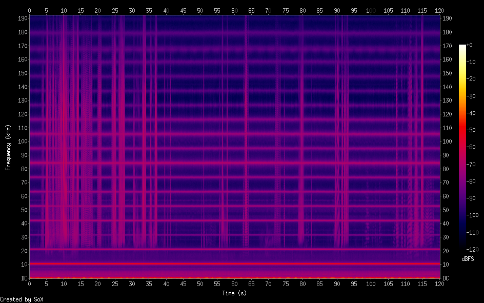Screen dimensions: 484x303
Task: Click the 90 tick label on the top time axis
Action: 337,10
